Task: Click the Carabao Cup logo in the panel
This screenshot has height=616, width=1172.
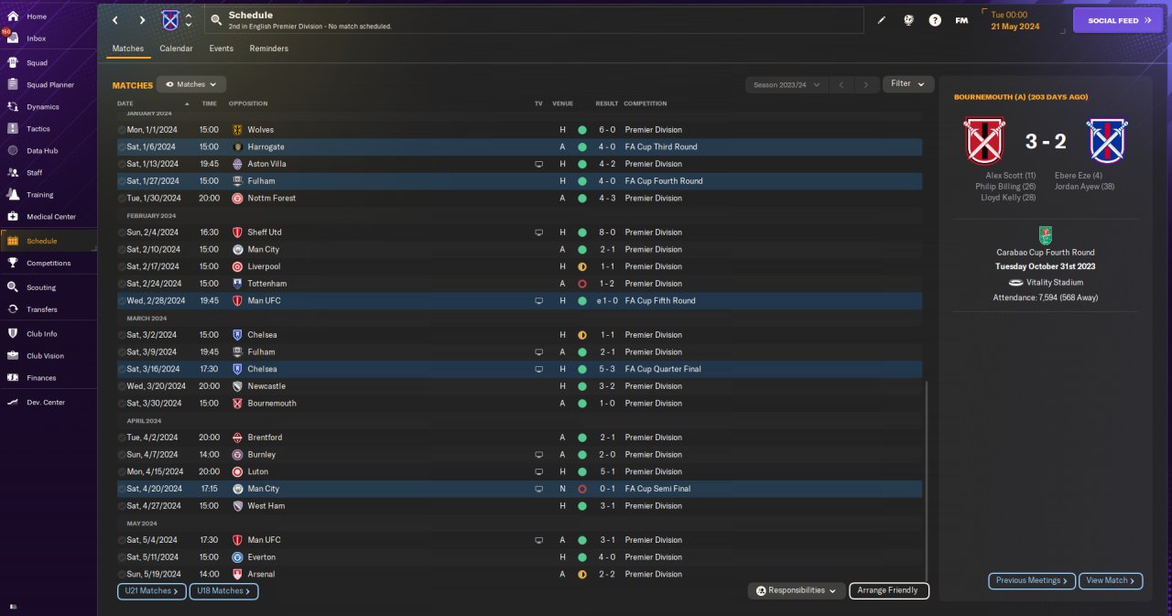Action: (1046, 234)
